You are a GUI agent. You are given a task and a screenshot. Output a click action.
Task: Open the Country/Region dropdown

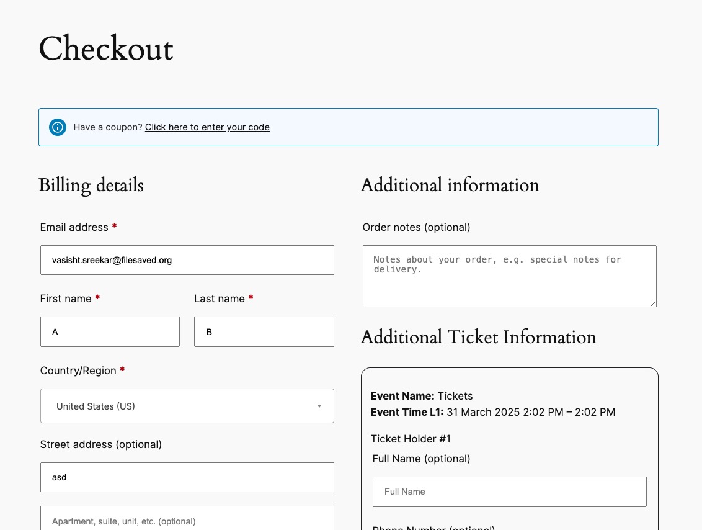tap(187, 406)
